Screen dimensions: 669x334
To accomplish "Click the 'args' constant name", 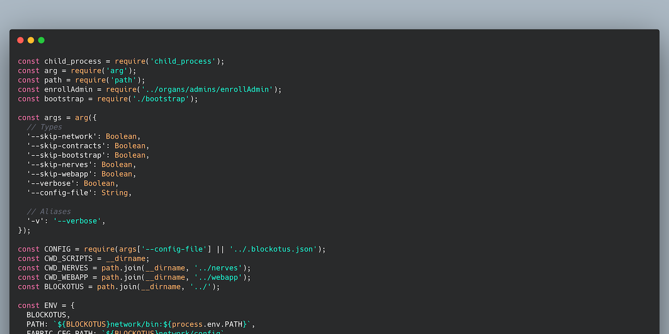I will 53,117.
